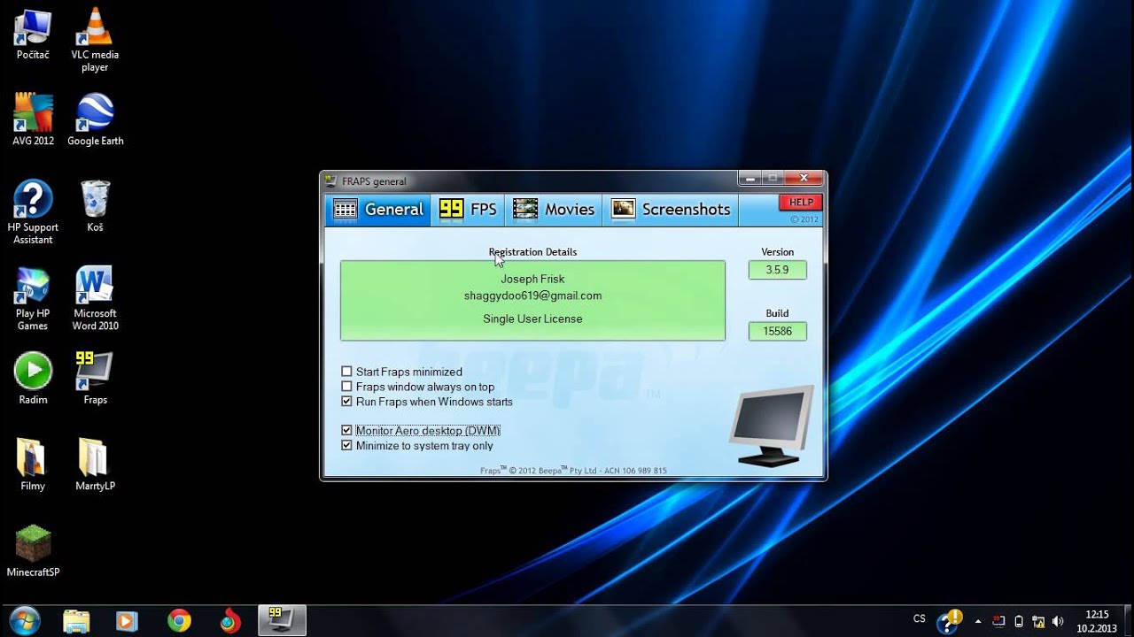
Task: Click the Show desktop strip
Action: (x=1128, y=621)
